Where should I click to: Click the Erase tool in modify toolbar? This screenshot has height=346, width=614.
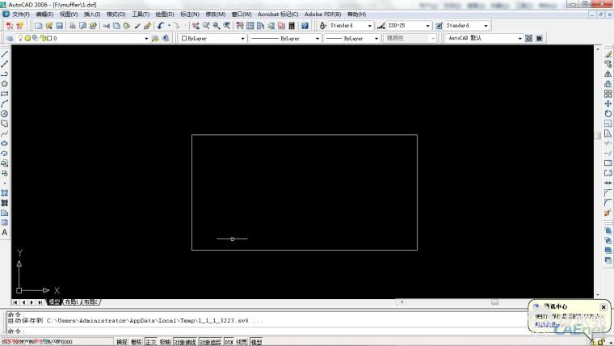(608, 54)
